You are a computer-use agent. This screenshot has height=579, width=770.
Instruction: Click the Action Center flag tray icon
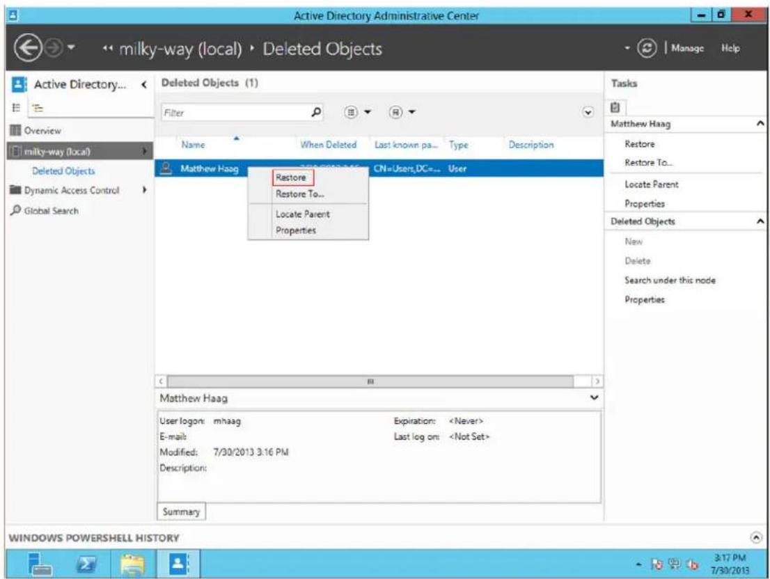tap(657, 564)
